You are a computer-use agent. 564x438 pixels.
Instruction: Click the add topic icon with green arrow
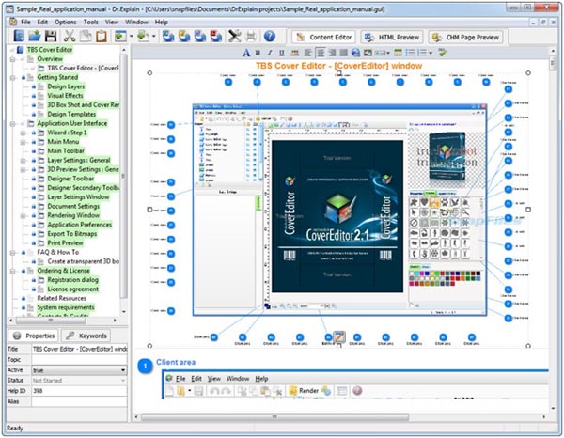(120, 37)
